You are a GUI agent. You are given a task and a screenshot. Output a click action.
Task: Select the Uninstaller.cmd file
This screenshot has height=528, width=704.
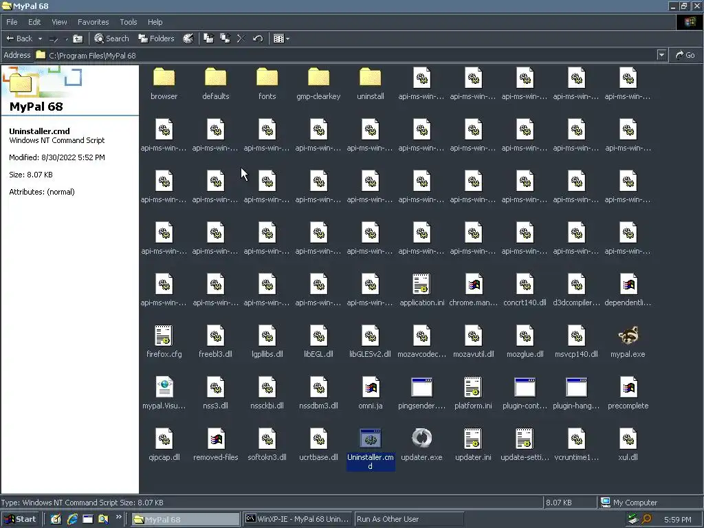pyautogui.click(x=371, y=449)
